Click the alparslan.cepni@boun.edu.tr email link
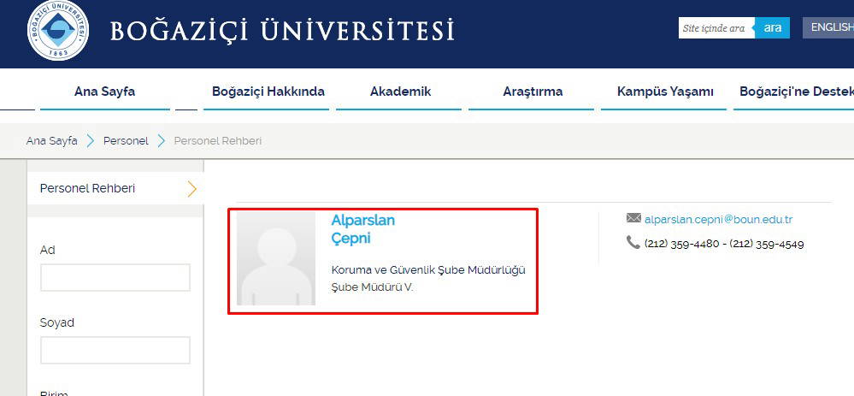The image size is (854, 396). (718, 220)
